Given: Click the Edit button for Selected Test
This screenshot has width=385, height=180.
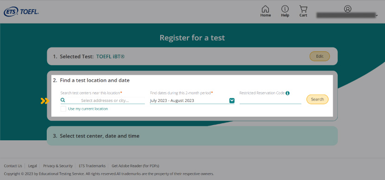Looking at the screenshot, I should pyautogui.click(x=320, y=56).
